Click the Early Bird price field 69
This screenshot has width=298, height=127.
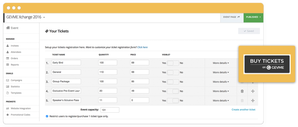click(x=140, y=62)
